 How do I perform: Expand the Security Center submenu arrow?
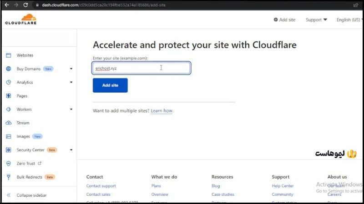(71, 150)
